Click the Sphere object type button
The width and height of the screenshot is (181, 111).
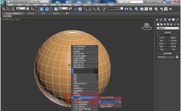[x=162, y=41]
